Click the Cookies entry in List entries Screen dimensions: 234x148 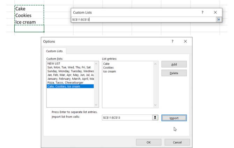click(x=108, y=68)
